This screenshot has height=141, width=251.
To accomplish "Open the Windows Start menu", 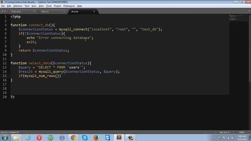I will (5, 137).
